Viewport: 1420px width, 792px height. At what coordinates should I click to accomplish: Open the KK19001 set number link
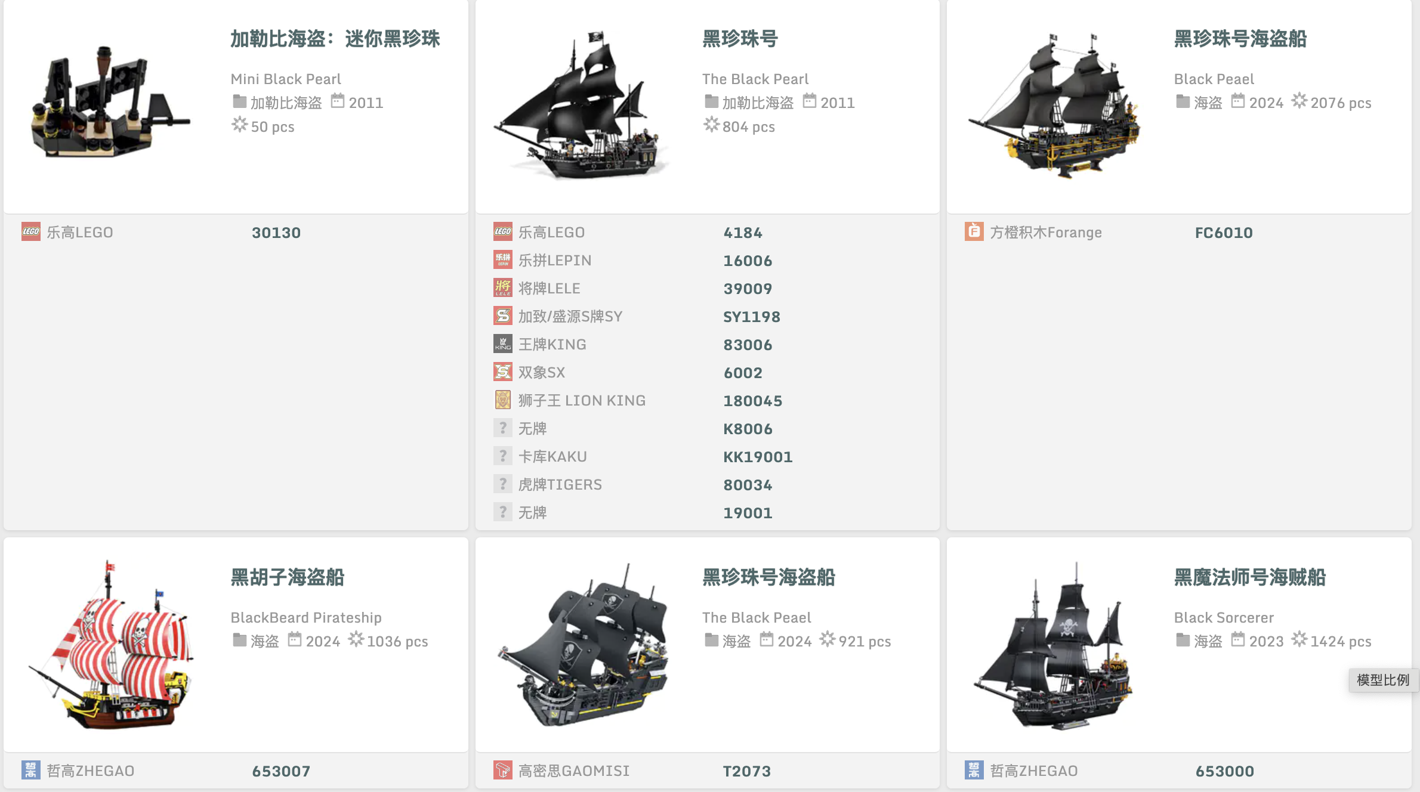pos(758,457)
